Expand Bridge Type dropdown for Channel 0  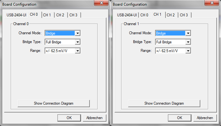[78, 42]
